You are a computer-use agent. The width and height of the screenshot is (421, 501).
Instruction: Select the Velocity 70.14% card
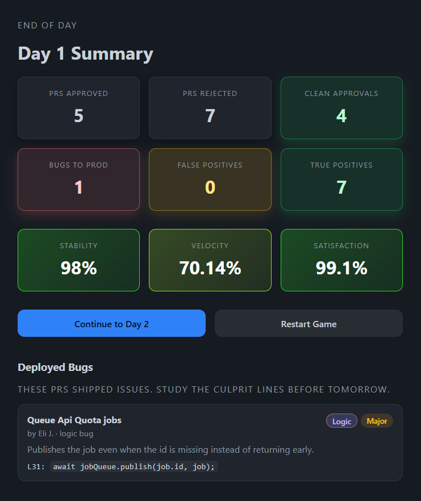210,260
